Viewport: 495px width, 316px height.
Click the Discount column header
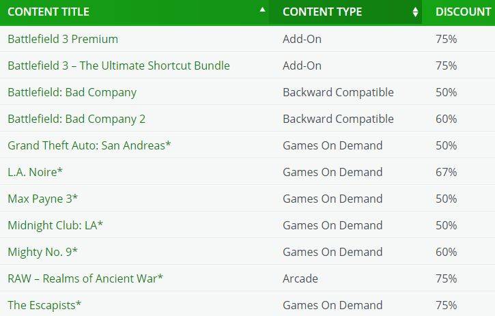point(458,12)
